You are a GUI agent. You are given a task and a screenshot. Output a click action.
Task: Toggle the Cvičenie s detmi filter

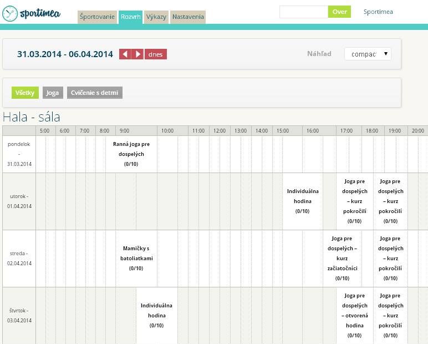pos(94,93)
